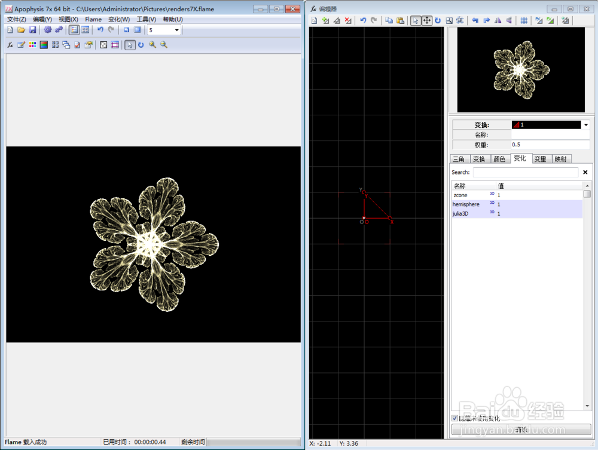Screen dimensions: 598x450
Task: Open the flame Editor with the fx icon
Action: (10, 45)
